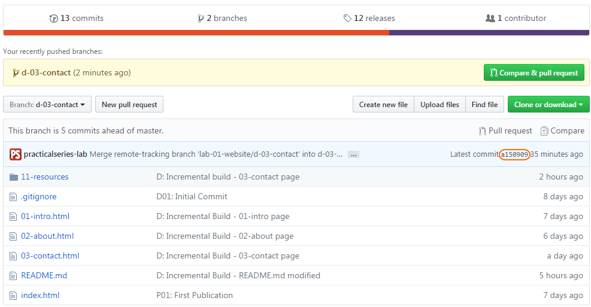Click the 11-resources folder icon
Viewport: 591px width, 307px height.
pos(14,177)
